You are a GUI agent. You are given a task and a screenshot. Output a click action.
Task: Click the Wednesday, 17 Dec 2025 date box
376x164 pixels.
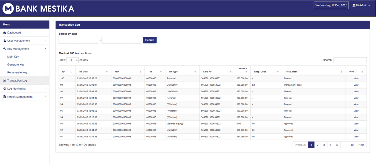[x=331, y=5]
